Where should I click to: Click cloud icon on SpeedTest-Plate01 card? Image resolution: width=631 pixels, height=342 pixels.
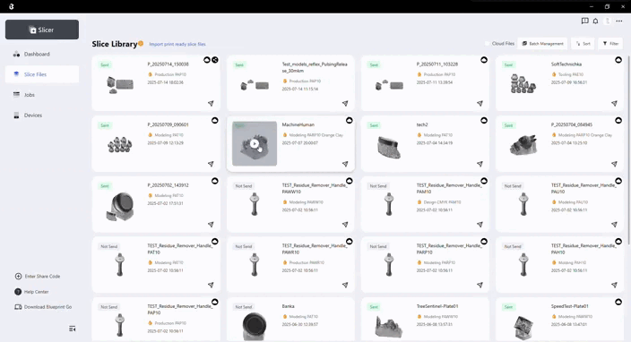[618, 302]
